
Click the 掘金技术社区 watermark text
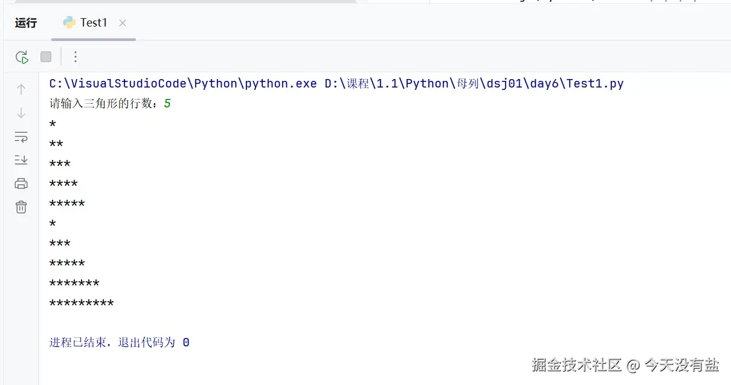(578, 364)
